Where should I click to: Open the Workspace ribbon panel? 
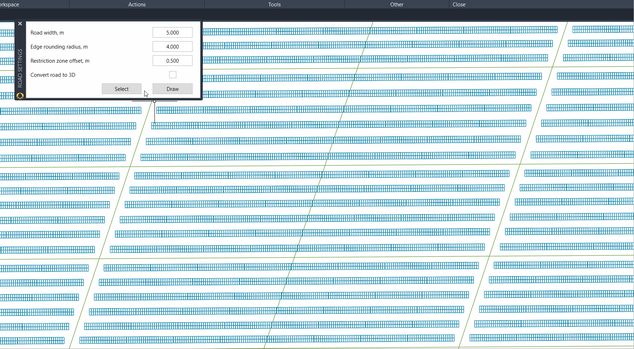[x=10, y=4]
